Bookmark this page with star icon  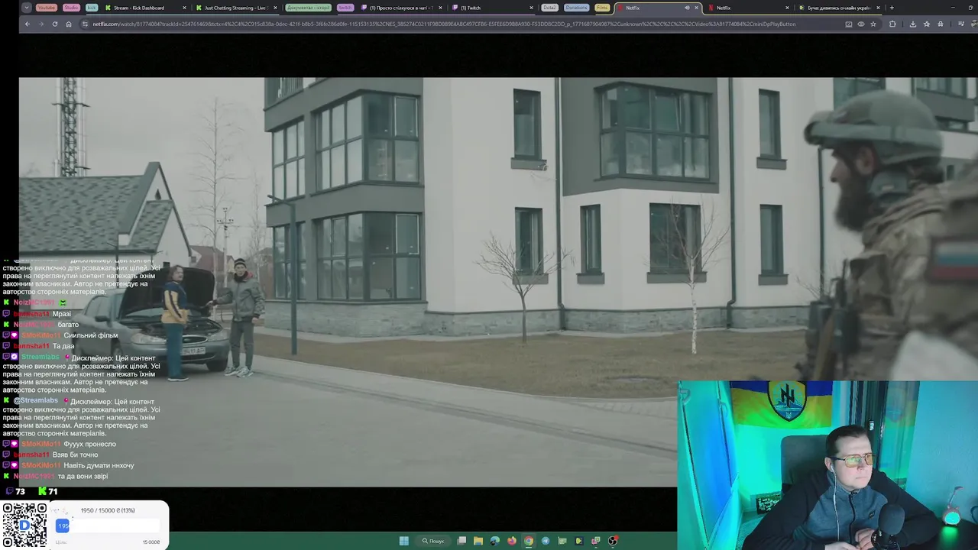click(x=873, y=24)
